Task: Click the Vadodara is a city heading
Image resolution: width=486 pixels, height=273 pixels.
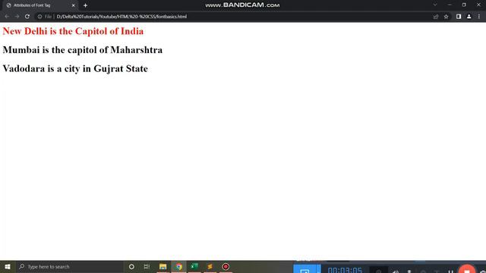Action: [x=75, y=68]
